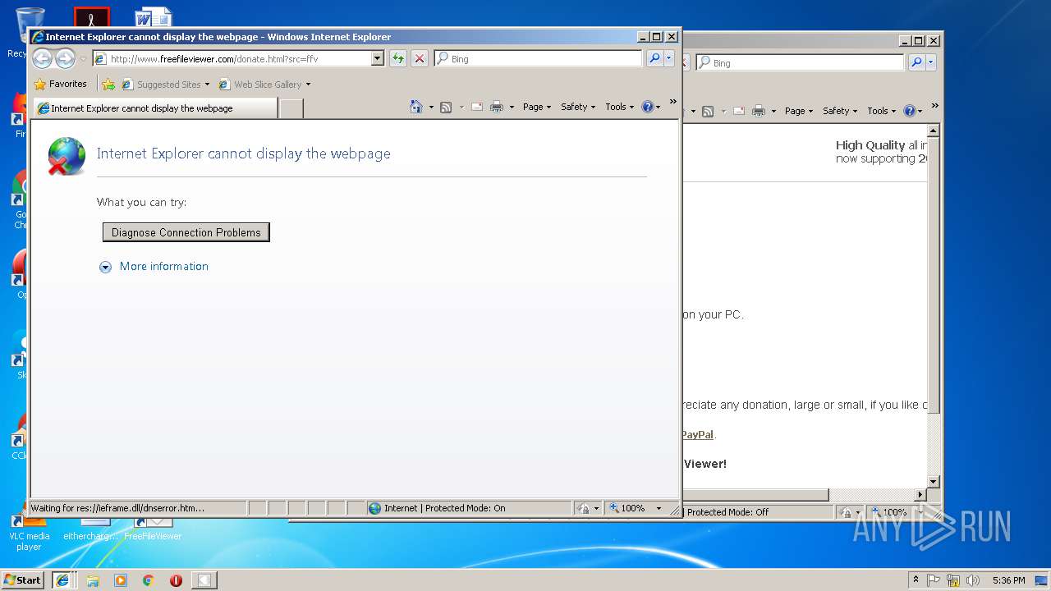Click the back window's vertical scrollbar up arrow

point(934,131)
